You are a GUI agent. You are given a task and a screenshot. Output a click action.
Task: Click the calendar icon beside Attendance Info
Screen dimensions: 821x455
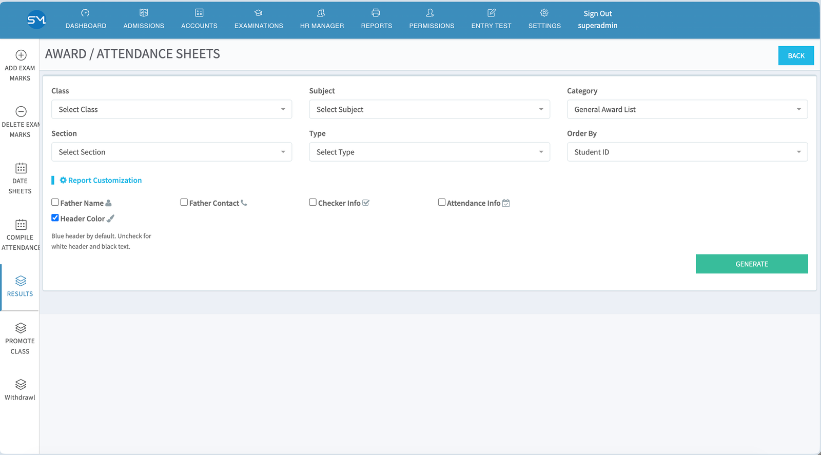506,203
